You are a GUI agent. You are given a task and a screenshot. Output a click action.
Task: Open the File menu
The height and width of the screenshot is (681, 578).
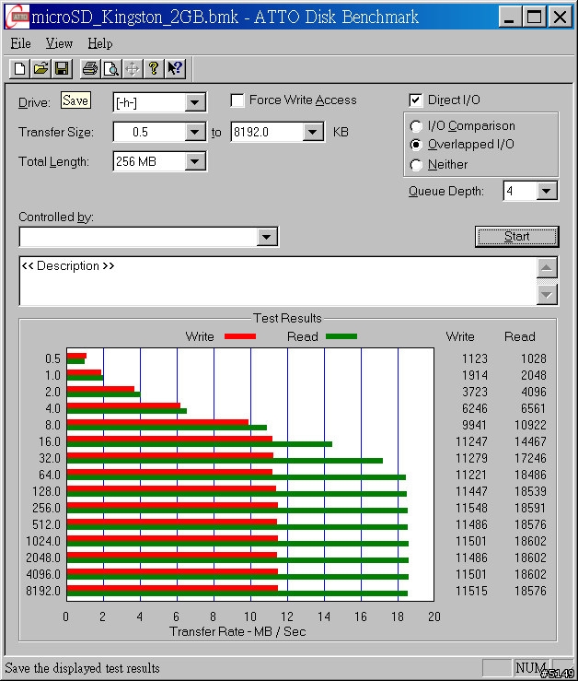click(21, 43)
